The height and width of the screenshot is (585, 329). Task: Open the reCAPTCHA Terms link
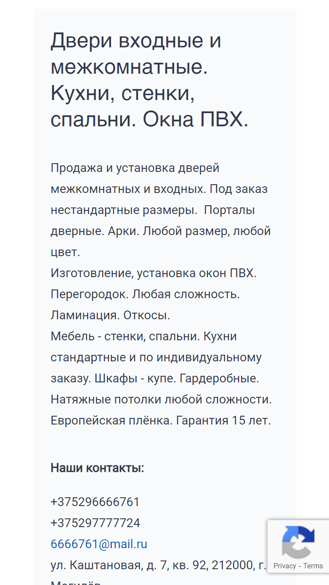pos(313,566)
